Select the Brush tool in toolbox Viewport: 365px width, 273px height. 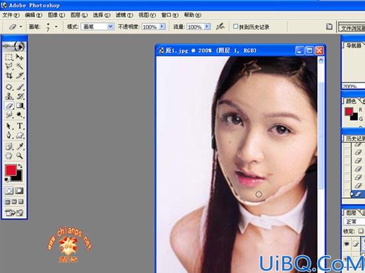[x=20, y=87]
